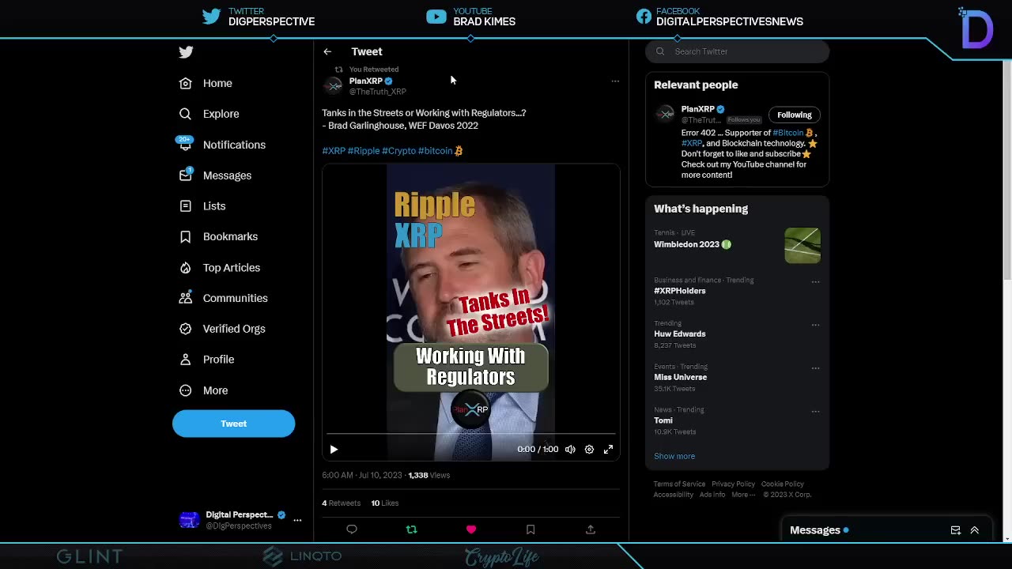Go back using the arrow beside Tweet
Screen dimensions: 1012x569
pos(327,51)
